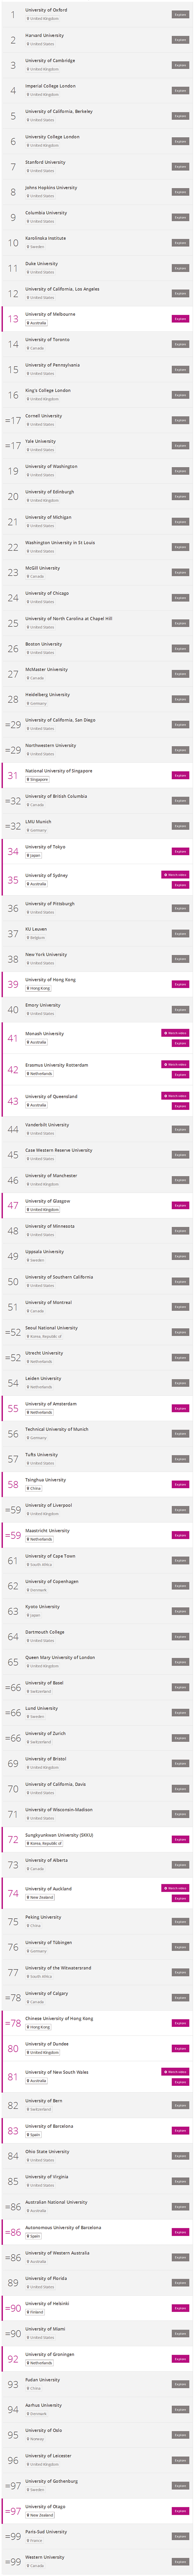
Task: Click the Explore button for Tsinghua University
Action: click(180, 1484)
